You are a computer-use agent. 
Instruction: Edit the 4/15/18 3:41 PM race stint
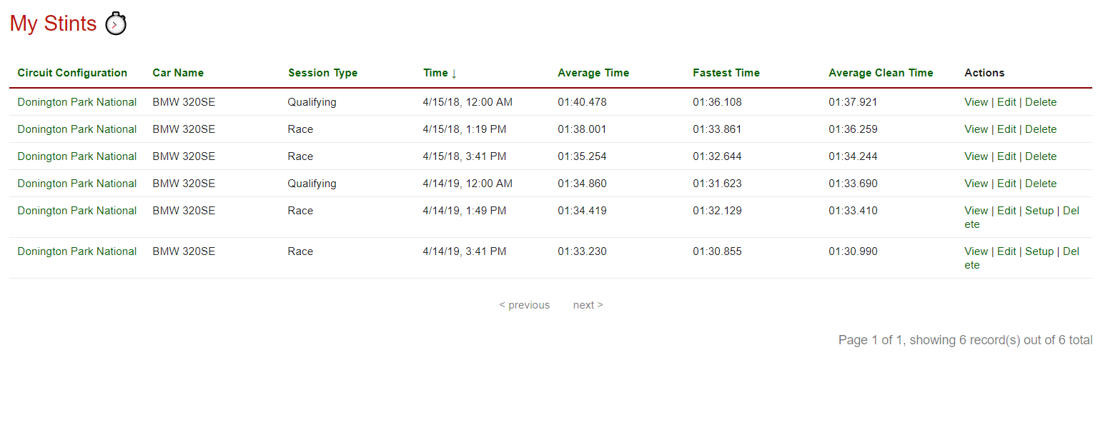click(1006, 156)
